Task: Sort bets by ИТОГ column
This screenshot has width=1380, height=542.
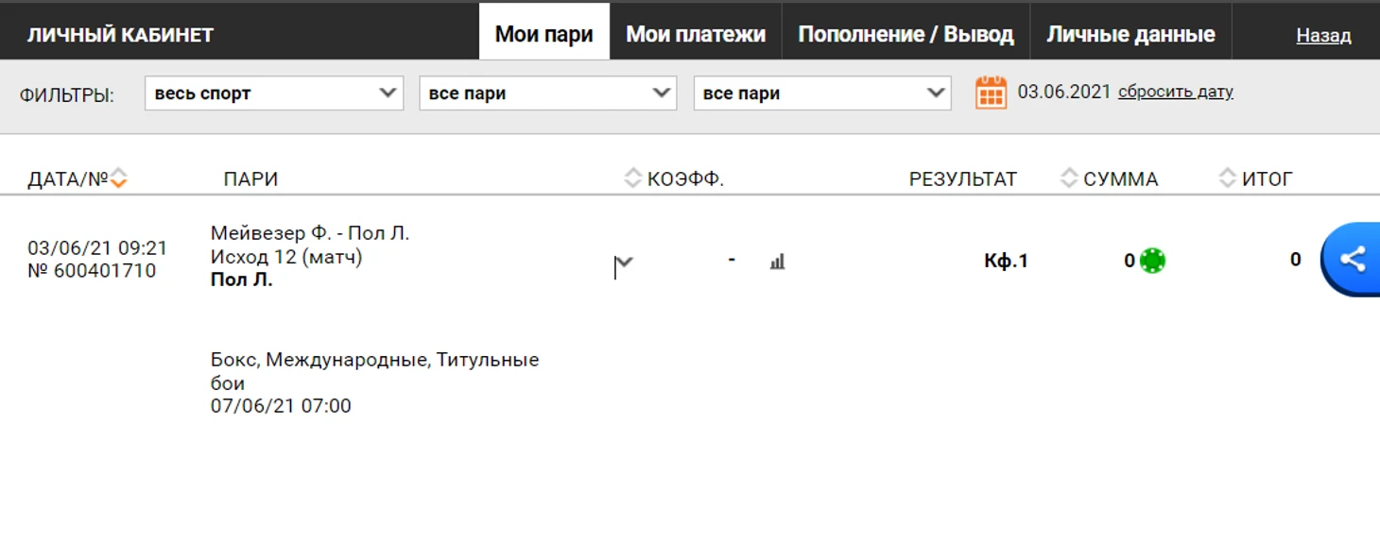Action: [x=1227, y=178]
